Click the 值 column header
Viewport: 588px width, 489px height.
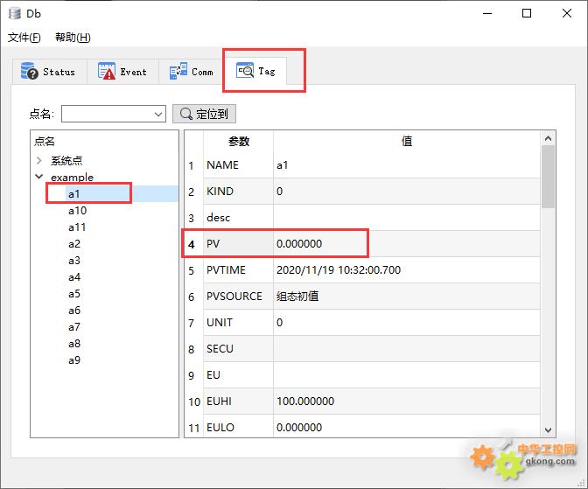407,142
